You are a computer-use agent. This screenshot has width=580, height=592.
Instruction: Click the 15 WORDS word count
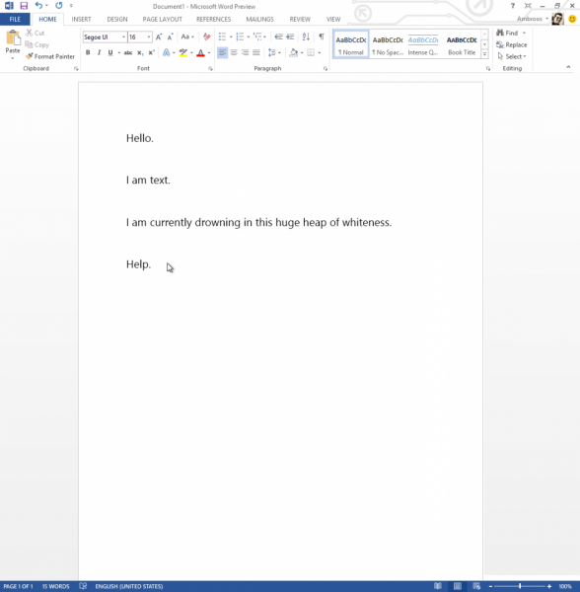(x=55, y=586)
